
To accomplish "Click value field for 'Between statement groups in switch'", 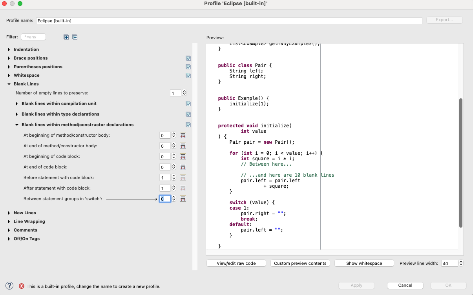I will [x=165, y=199].
